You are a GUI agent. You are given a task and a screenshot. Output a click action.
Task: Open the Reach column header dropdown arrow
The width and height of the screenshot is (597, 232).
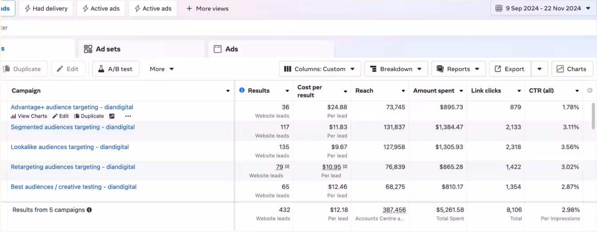coord(403,91)
